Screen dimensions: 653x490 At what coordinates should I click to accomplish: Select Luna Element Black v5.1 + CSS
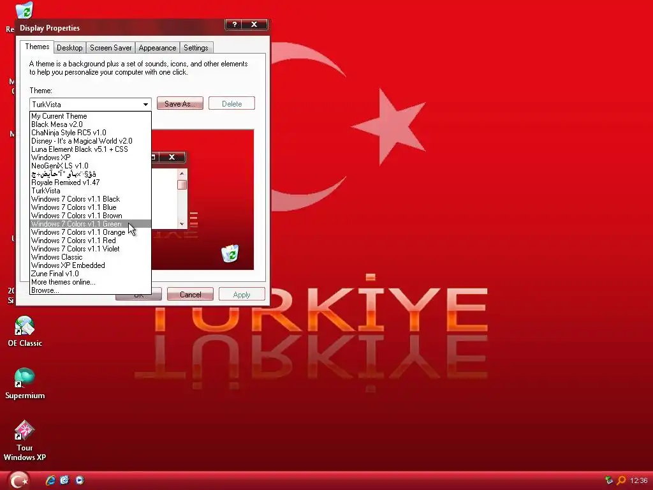click(91, 149)
